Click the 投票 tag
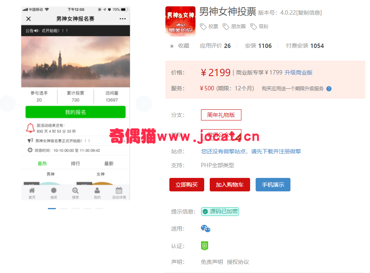 pos(209,27)
